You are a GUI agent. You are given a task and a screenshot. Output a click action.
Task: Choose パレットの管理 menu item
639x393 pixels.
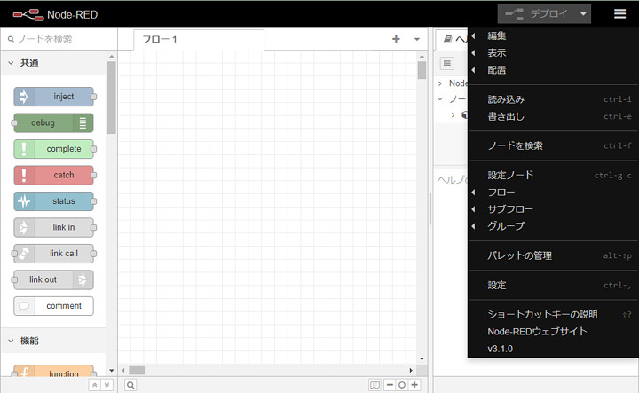tap(554, 255)
